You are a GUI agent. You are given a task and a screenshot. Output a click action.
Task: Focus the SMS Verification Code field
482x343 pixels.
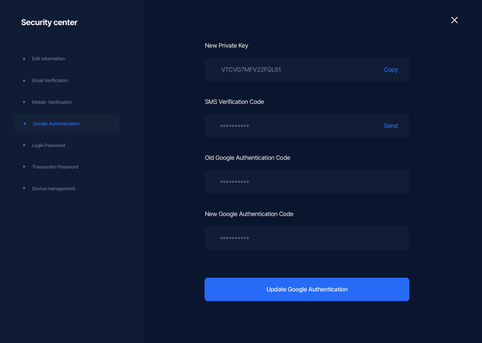click(291, 126)
